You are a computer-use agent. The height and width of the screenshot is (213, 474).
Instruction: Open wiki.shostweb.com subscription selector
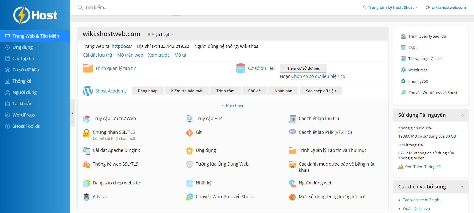point(446,8)
